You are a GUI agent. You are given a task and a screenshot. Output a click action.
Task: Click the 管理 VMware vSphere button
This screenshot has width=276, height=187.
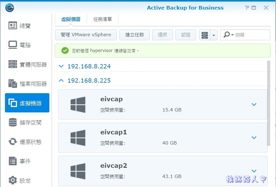click(x=86, y=35)
